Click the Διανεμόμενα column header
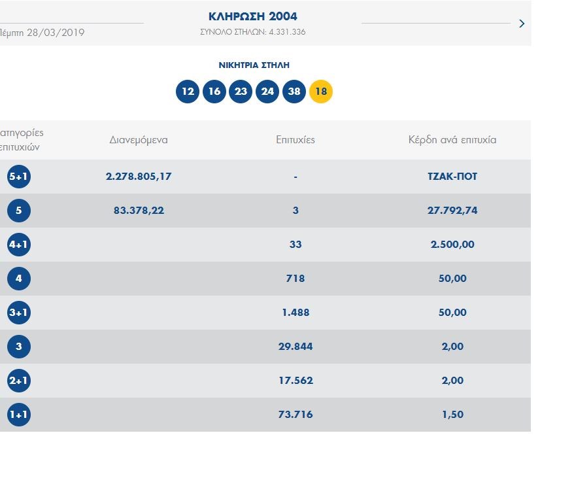Screen dimensions: 574x484 [x=139, y=140]
